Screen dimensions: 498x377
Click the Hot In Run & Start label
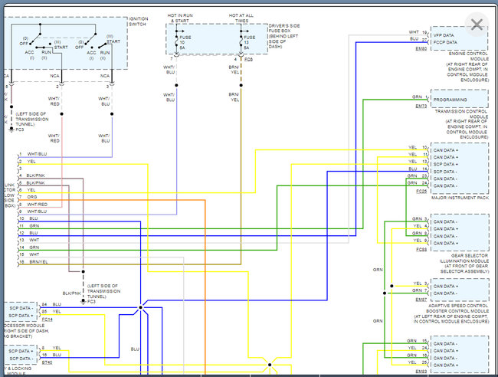coord(183,18)
